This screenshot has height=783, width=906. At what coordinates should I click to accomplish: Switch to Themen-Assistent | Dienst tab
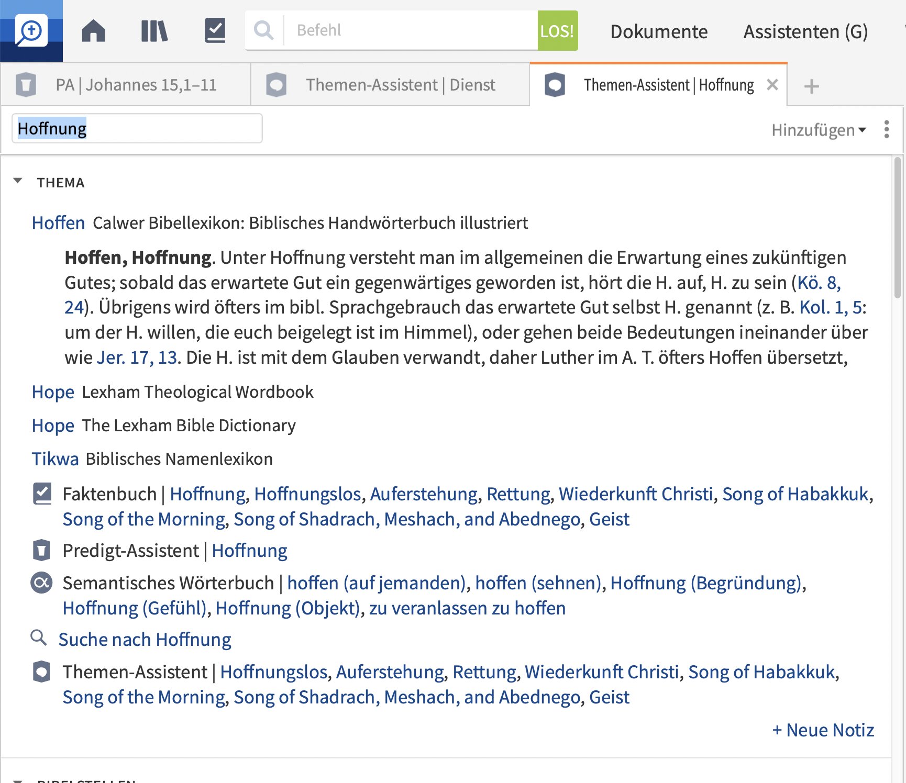[390, 85]
